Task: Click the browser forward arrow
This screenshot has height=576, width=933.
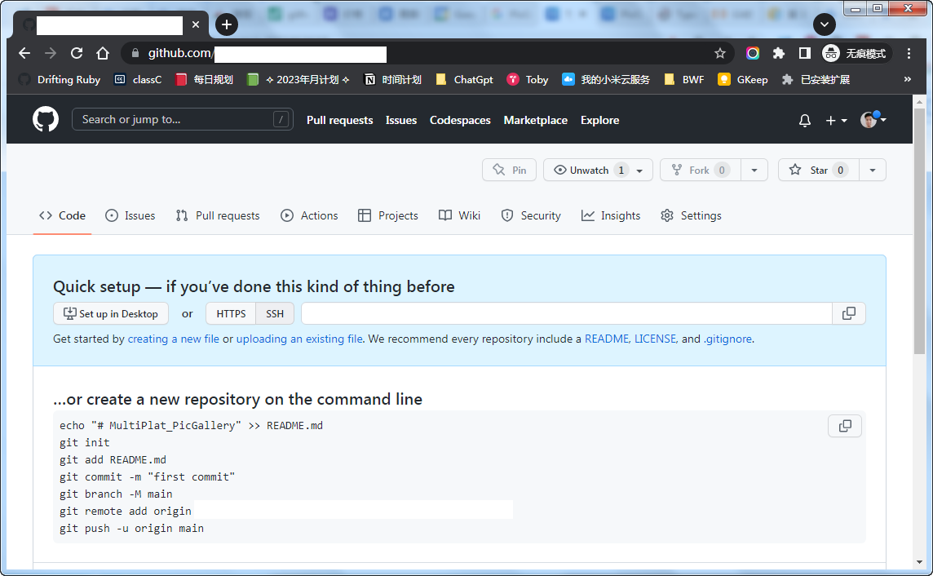Action: point(51,54)
